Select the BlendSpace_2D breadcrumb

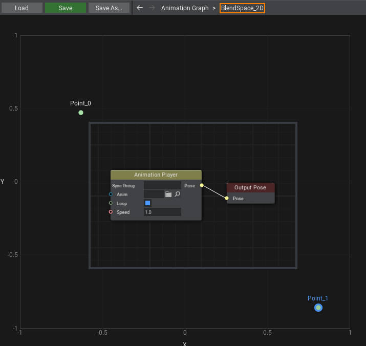242,8
